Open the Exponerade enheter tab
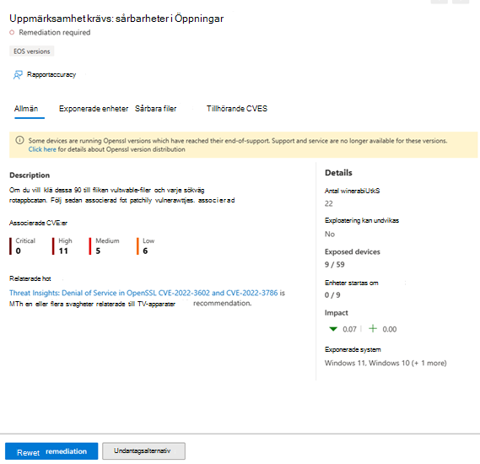Screen dimensions: 480x464 click(94, 109)
